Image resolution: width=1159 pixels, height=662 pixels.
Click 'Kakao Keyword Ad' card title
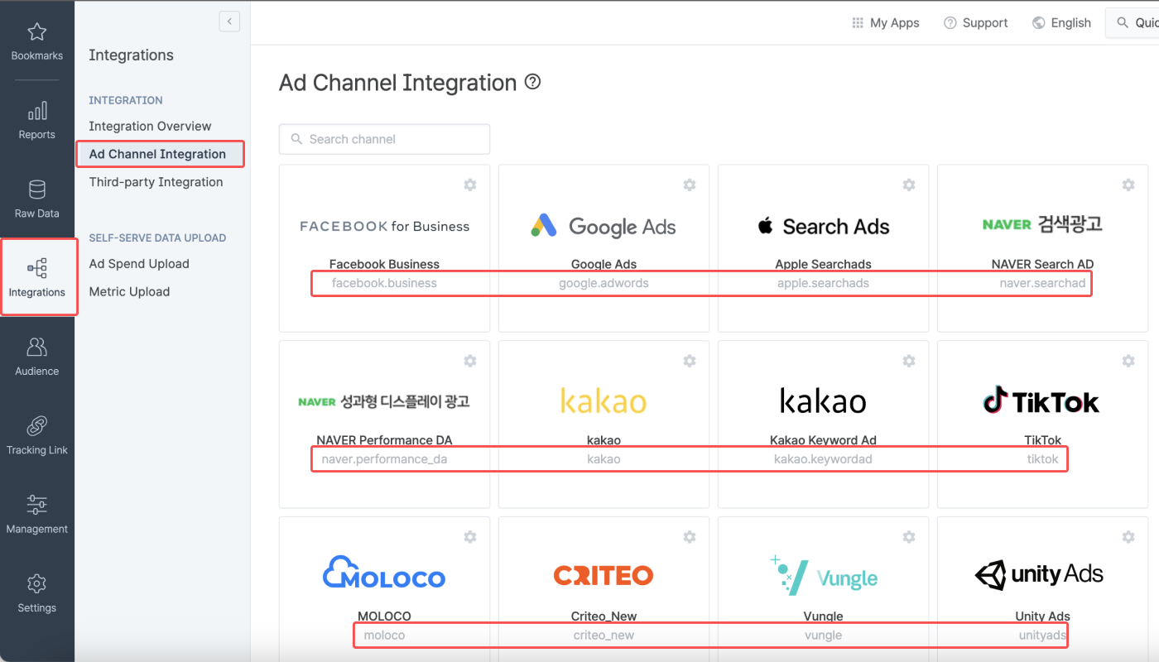coord(823,440)
